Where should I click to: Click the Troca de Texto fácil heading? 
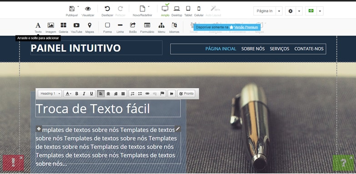(93, 109)
